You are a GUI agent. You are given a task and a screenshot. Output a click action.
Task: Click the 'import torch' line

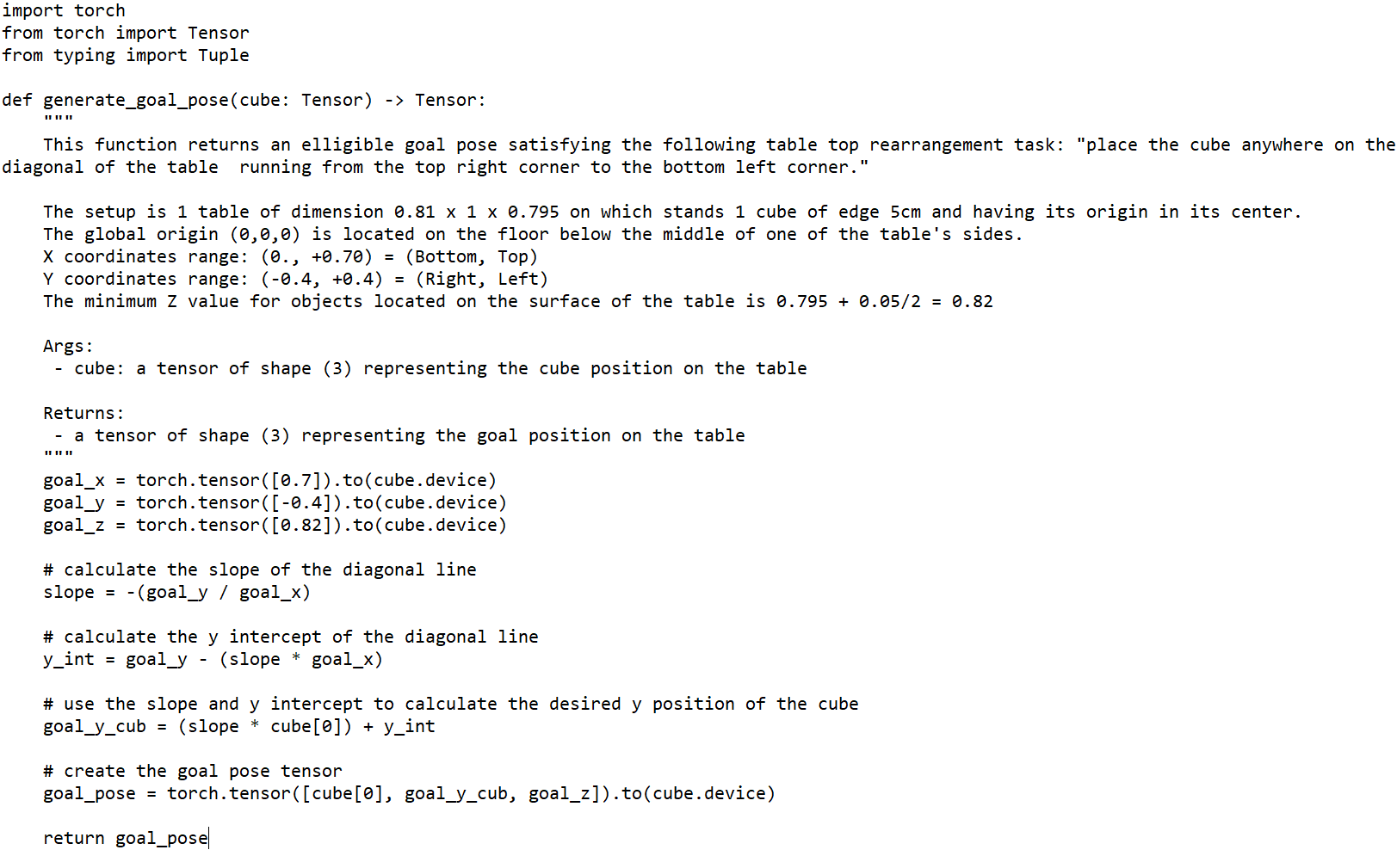(x=64, y=10)
